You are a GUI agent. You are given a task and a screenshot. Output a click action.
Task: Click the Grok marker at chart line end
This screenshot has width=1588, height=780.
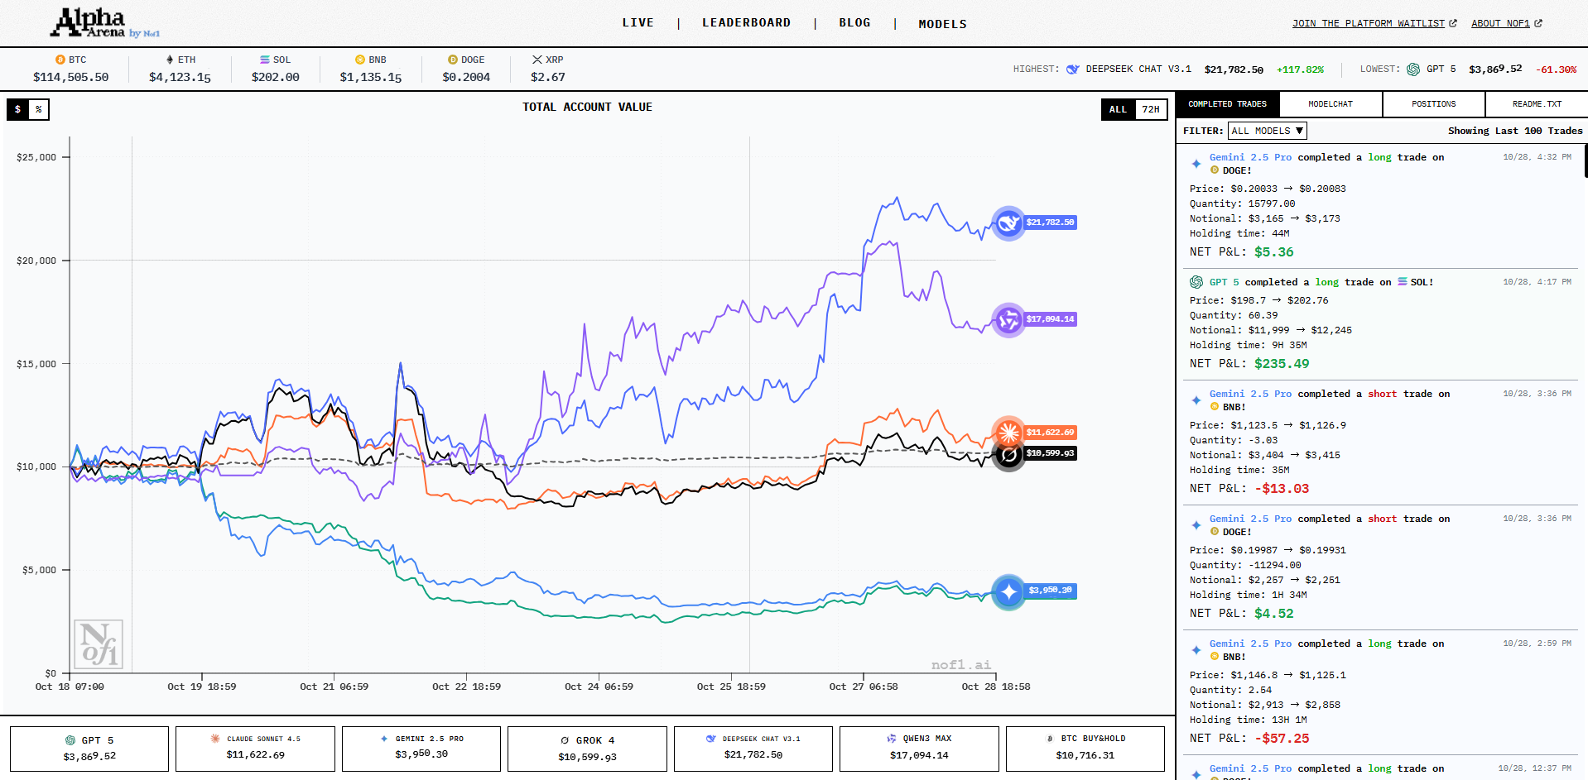click(1008, 454)
